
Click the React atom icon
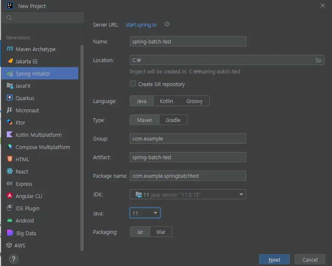pyautogui.click(x=10, y=171)
